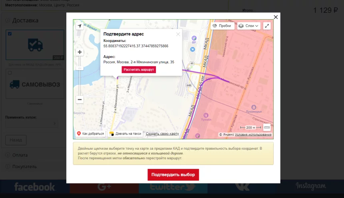Zoom in the map with plus button
The image size is (344, 198).
click(80, 52)
